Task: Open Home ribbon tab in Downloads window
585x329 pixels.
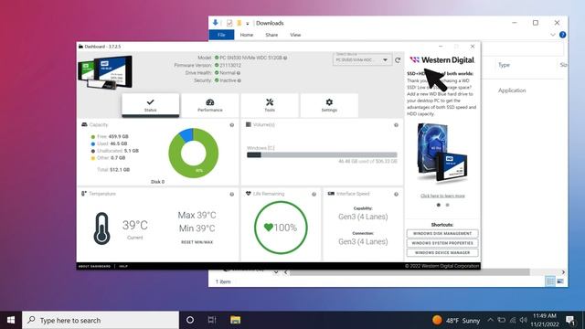Action: (246, 35)
